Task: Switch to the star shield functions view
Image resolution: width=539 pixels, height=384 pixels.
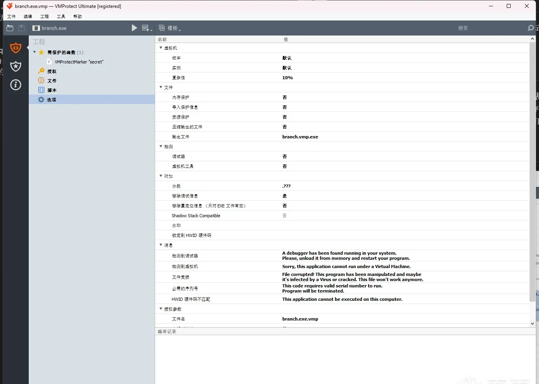Action: (16, 66)
